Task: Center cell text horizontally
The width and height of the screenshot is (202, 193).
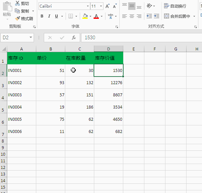Action: pos(132,16)
